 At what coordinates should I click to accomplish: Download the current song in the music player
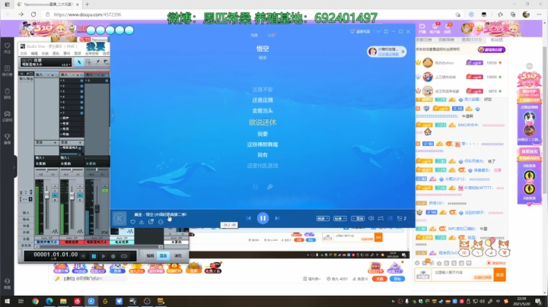pos(142,222)
